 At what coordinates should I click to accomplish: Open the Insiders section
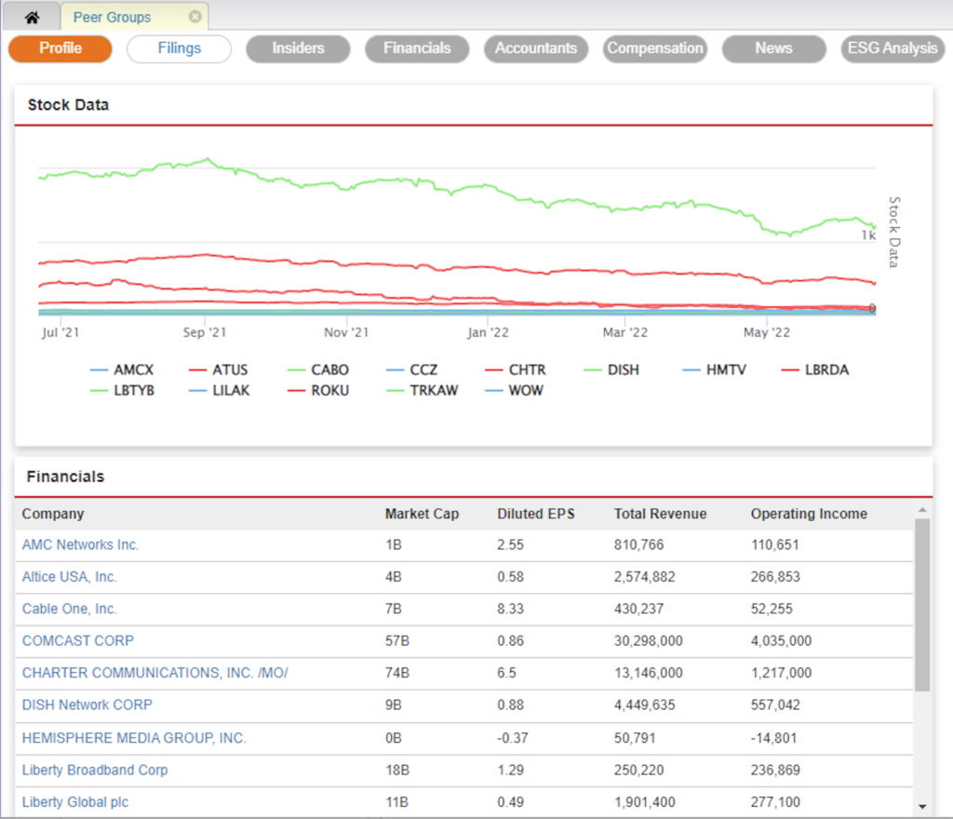coord(297,48)
